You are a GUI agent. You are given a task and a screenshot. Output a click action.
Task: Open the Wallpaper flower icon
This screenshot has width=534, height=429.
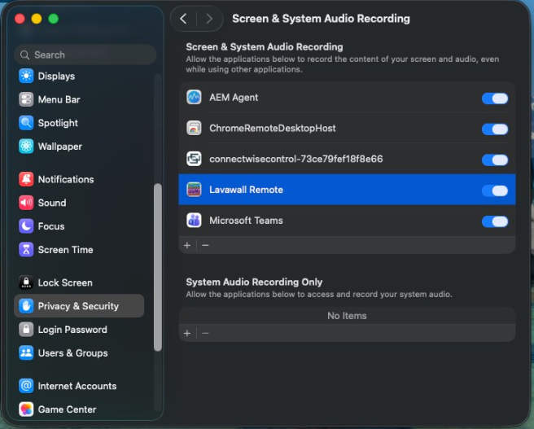[x=26, y=147]
